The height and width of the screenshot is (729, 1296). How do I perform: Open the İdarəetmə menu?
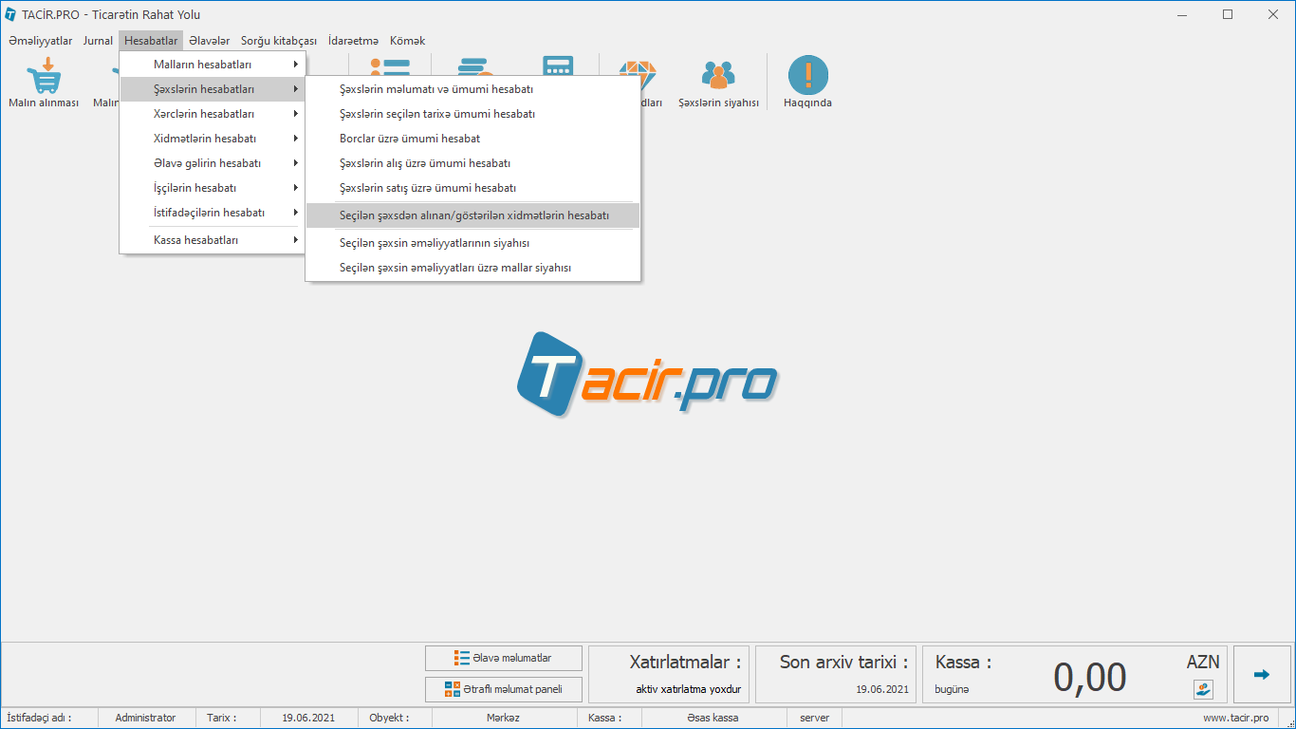pos(353,41)
